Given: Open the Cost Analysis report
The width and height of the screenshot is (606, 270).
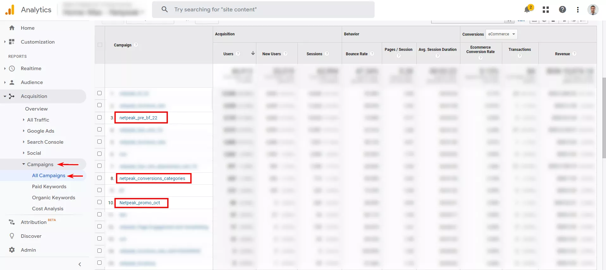Looking at the screenshot, I should point(47,209).
